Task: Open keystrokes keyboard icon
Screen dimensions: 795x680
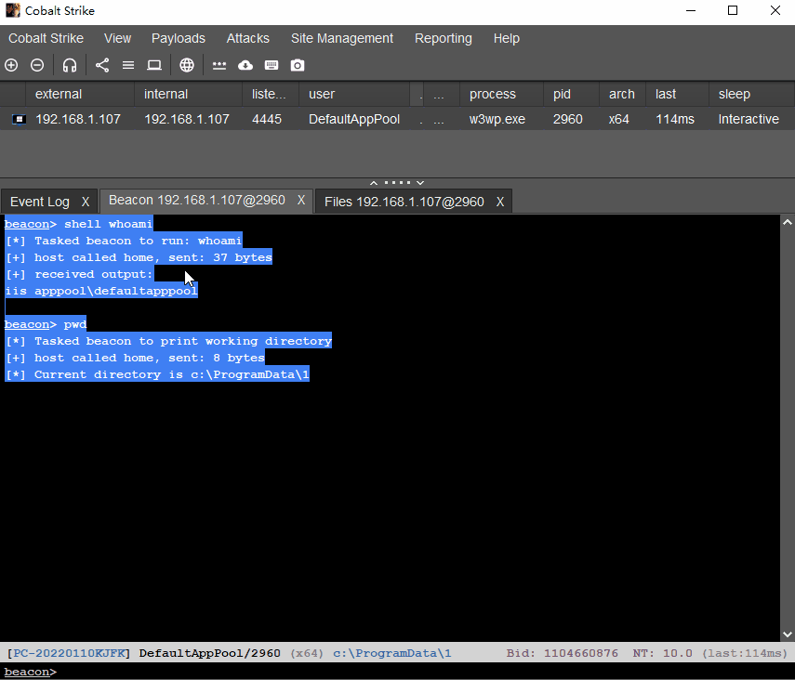Action: click(x=272, y=65)
